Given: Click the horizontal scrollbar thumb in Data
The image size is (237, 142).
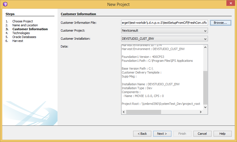Looking at the screenshot, I should tap(143, 112).
